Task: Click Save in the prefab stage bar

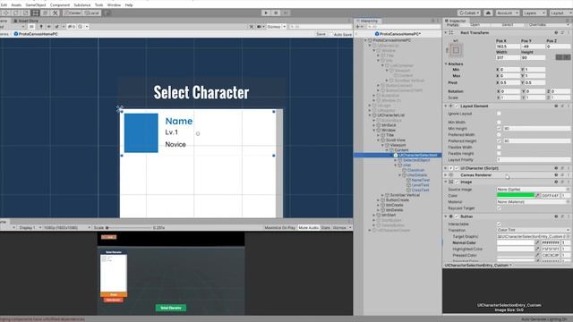Action: pyautogui.click(x=321, y=34)
